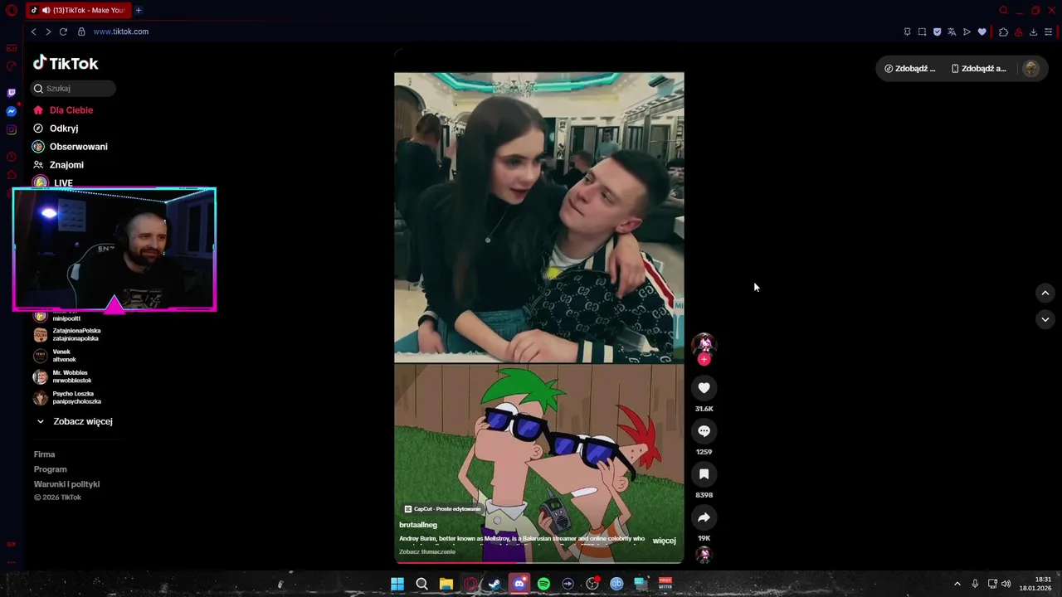Show hidden tray icons chevron
Image resolution: width=1062 pixels, height=597 pixels.
[x=957, y=584]
